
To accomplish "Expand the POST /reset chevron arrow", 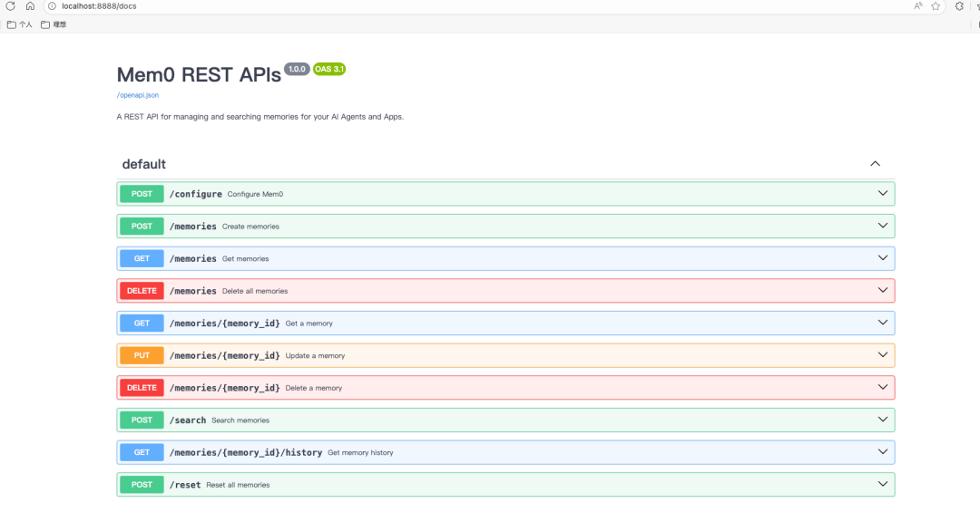I will click(883, 484).
